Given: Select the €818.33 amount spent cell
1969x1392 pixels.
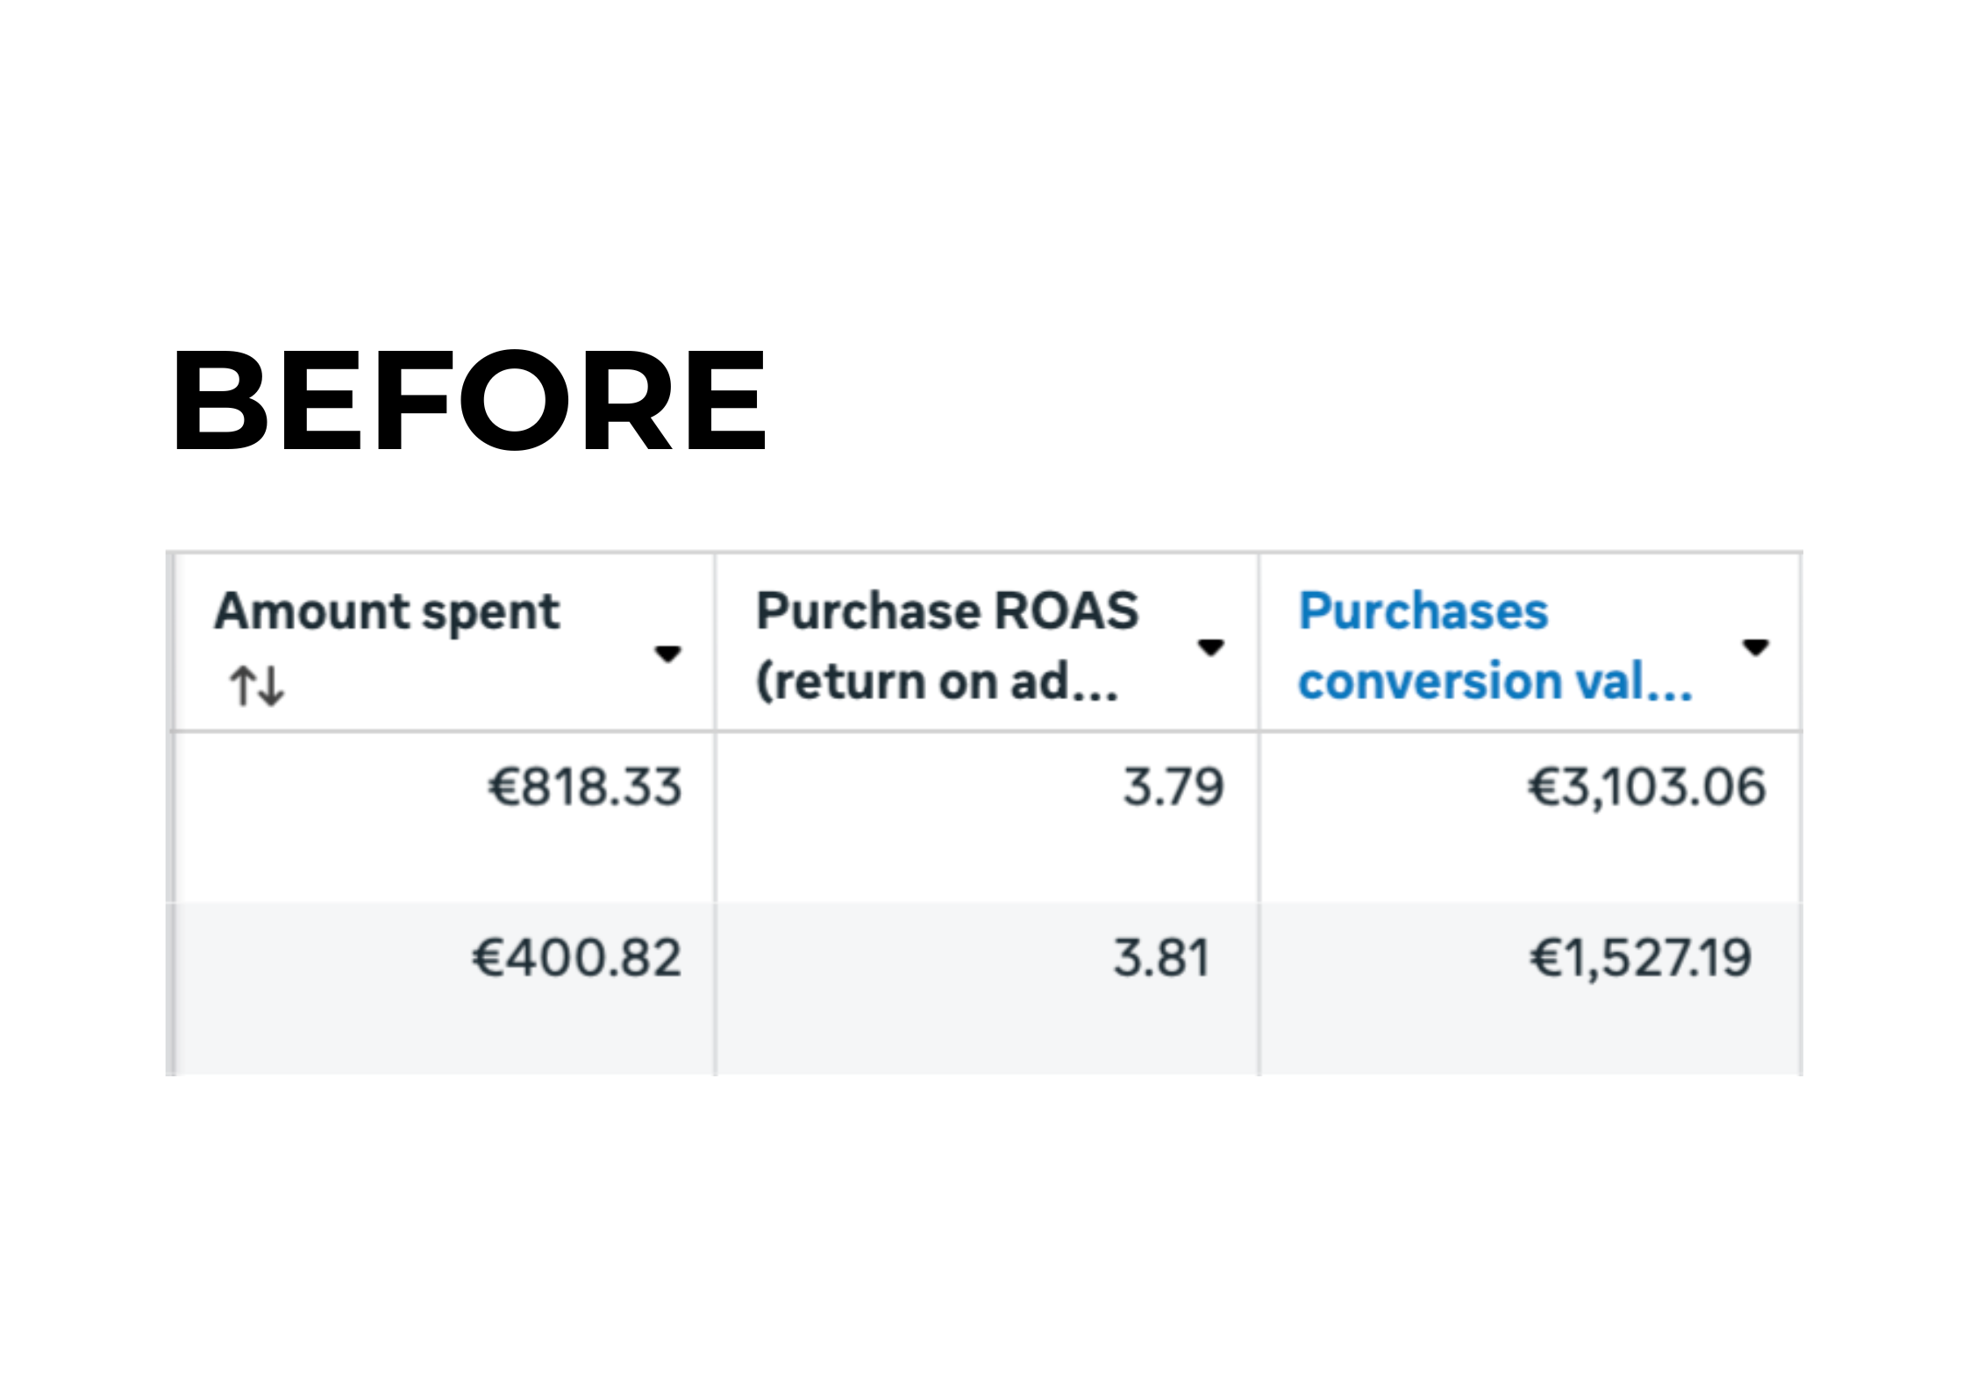Looking at the screenshot, I should [x=585, y=787].
